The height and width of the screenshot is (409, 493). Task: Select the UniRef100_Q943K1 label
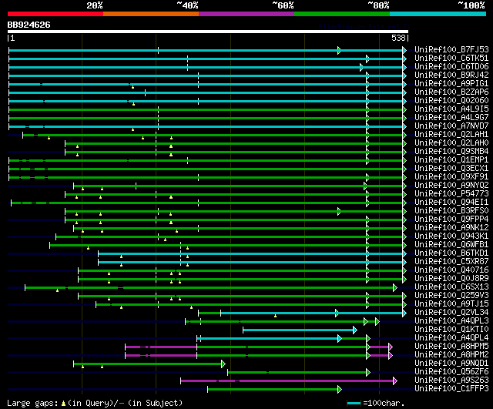[x=451, y=236]
